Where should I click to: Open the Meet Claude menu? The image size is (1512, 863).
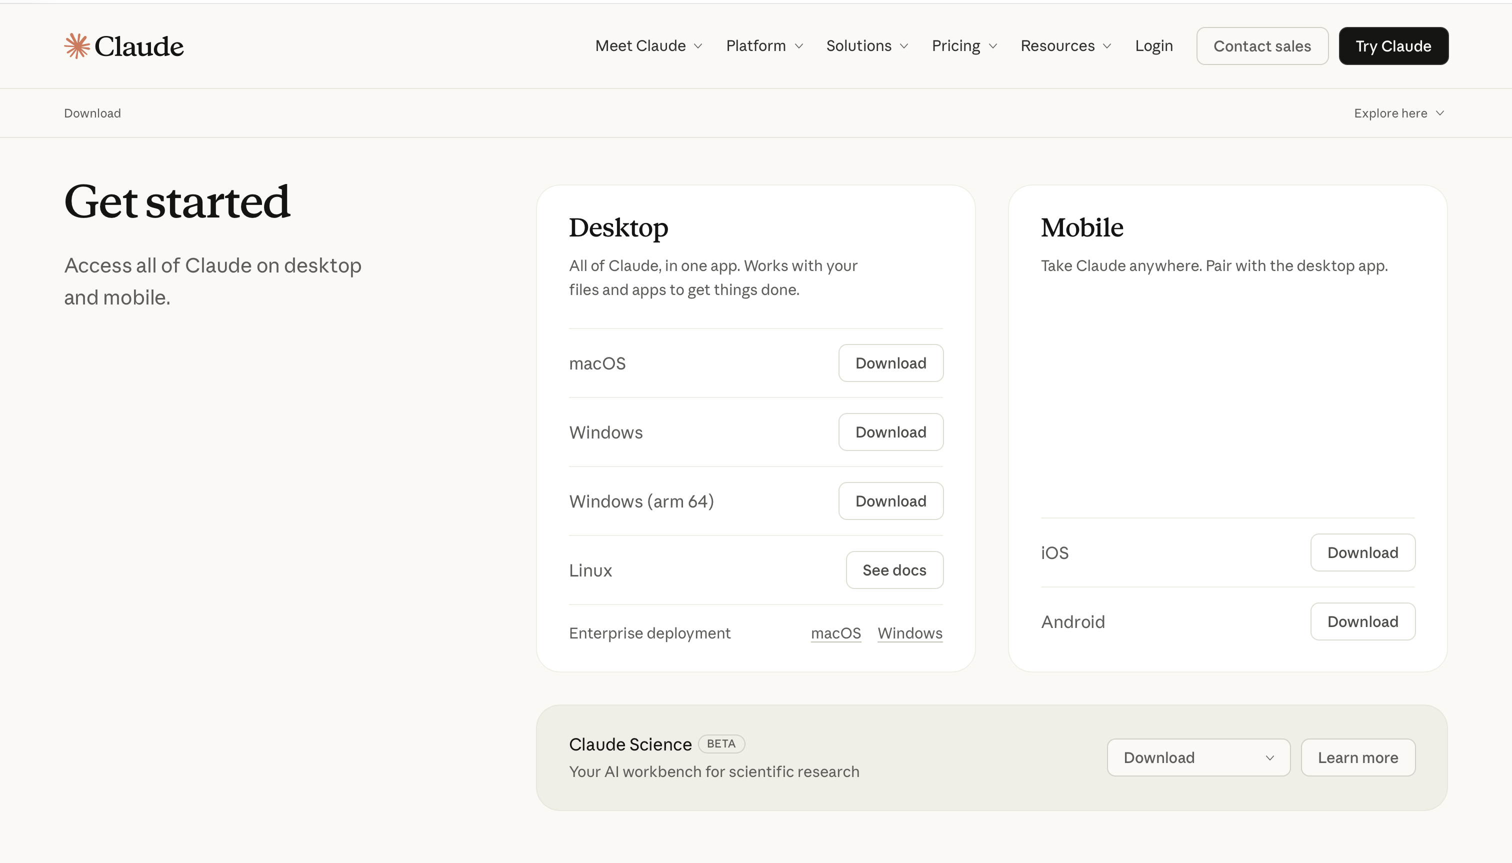tap(648, 45)
